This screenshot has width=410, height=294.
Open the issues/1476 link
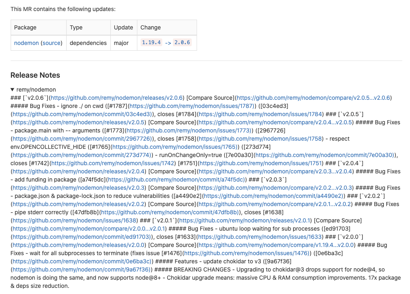[x=246, y=253]
